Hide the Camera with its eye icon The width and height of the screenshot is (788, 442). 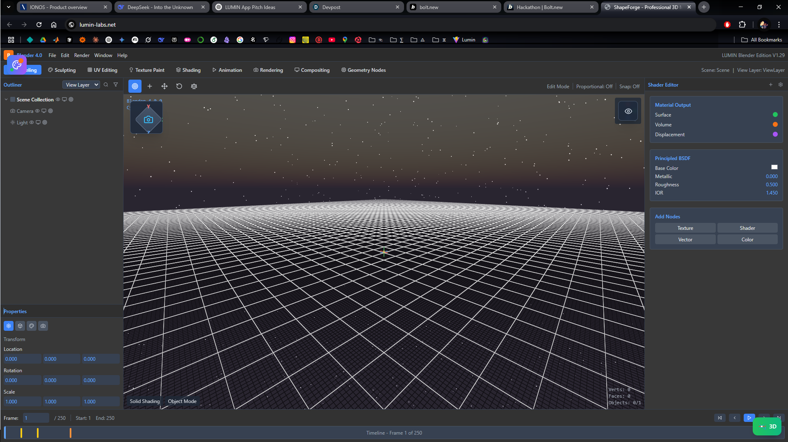tap(37, 111)
